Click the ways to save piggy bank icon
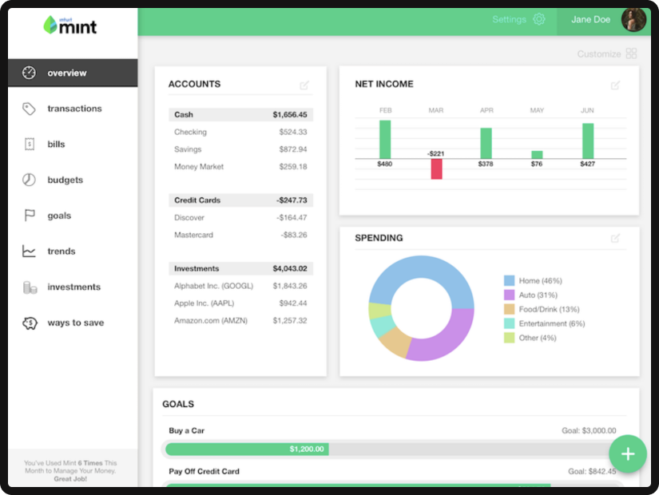 [x=30, y=323]
